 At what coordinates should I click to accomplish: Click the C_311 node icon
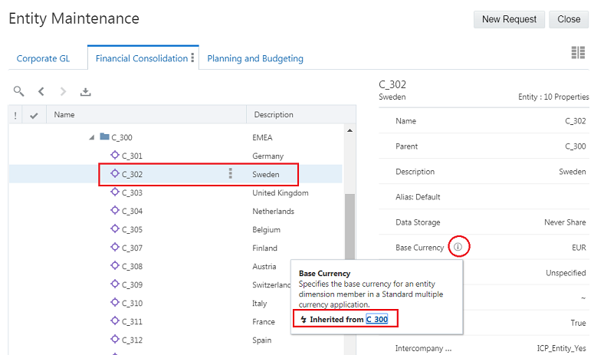coord(115,320)
